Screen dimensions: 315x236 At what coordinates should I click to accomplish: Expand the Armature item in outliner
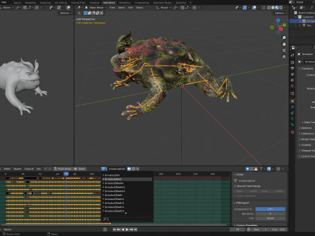coord(300,21)
